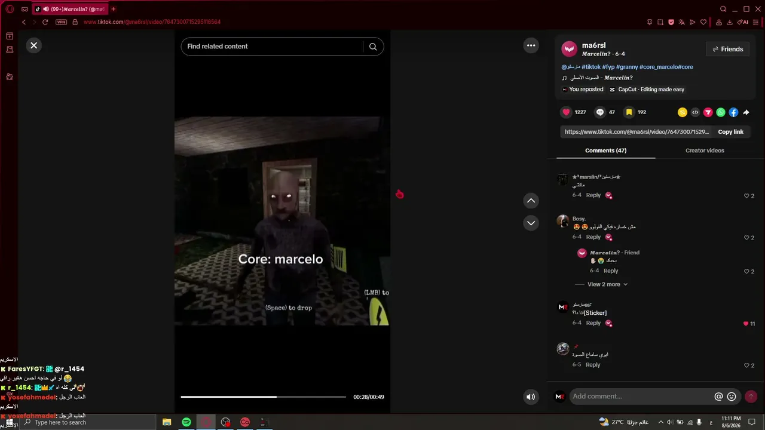765x430 pixels.
Task: Reply to the Bosy. comment
Action: pos(593,237)
